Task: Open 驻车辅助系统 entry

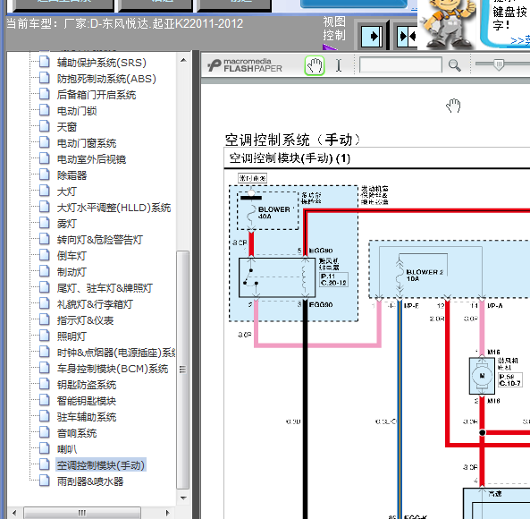Action: click(87, 417)
